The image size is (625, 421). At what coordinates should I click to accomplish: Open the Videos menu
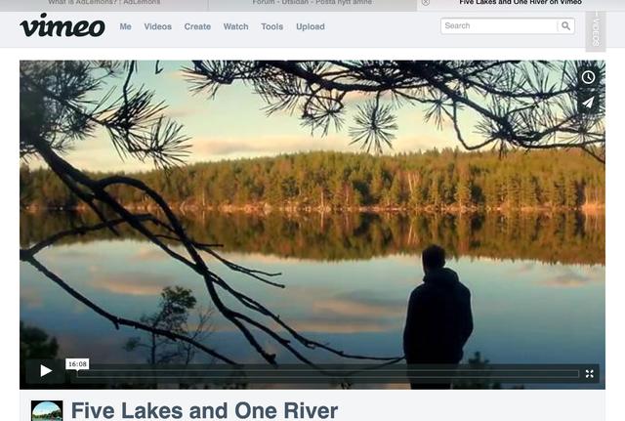click(x=158, y=26)
